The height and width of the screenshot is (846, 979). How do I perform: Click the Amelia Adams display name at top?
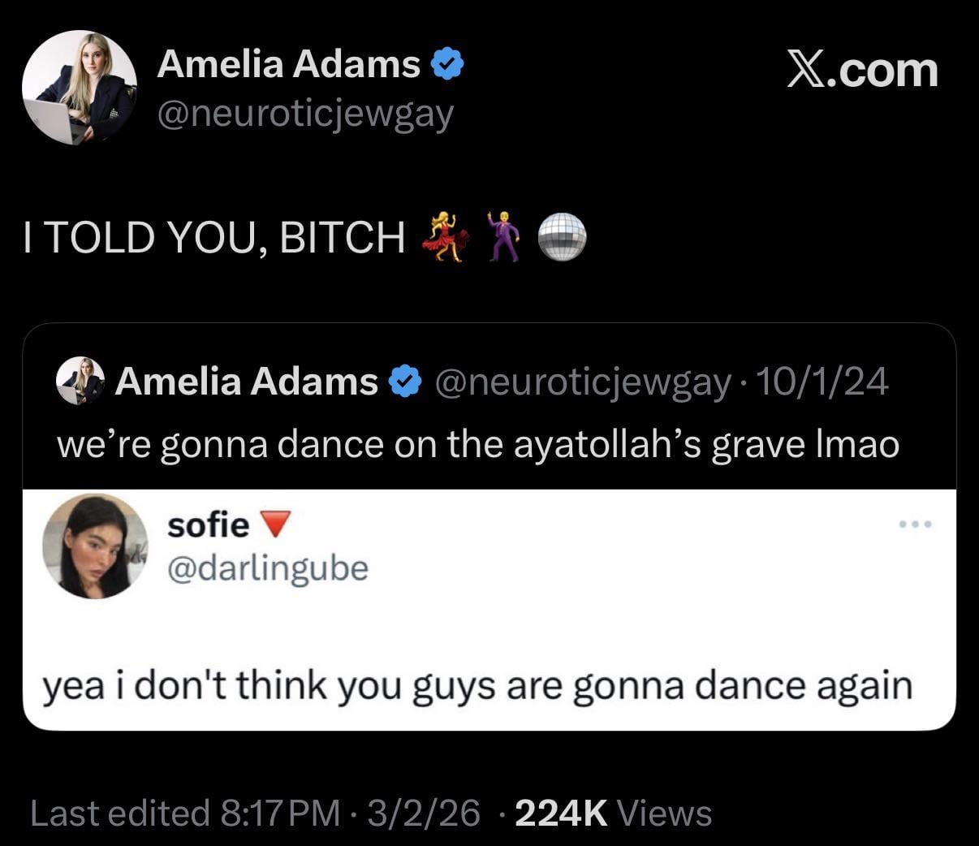point(288,64)
